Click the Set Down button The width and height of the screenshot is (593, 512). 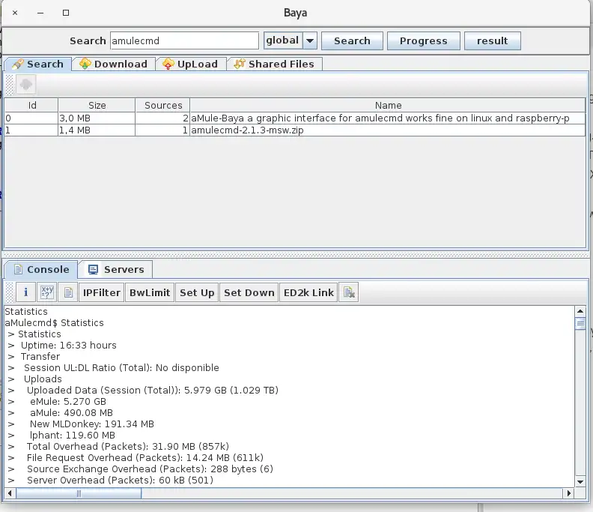[249, 292]
